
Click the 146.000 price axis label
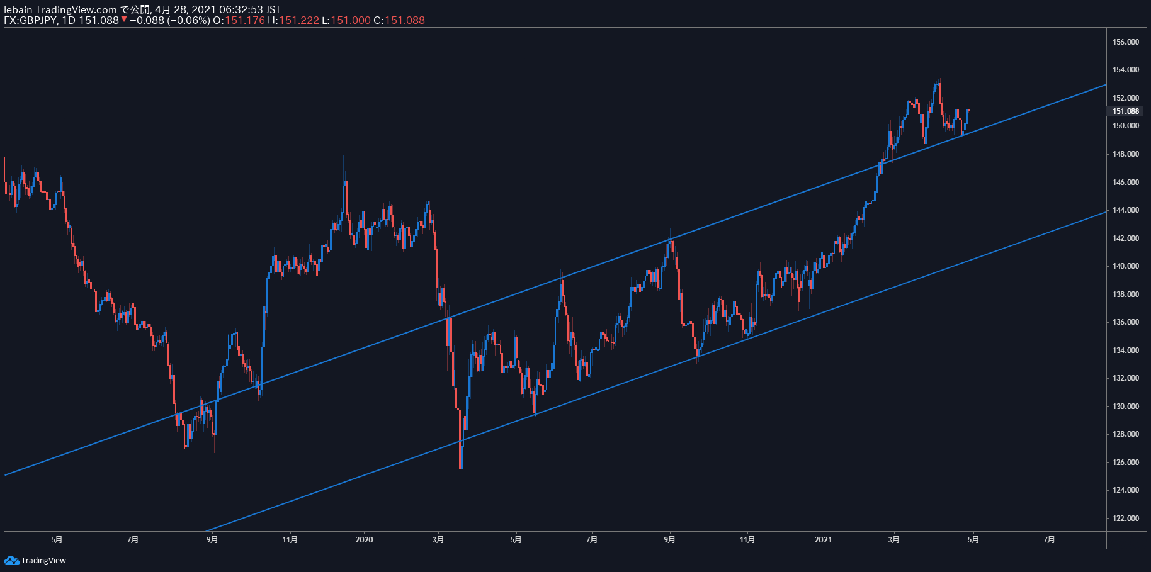(1125, 182)
